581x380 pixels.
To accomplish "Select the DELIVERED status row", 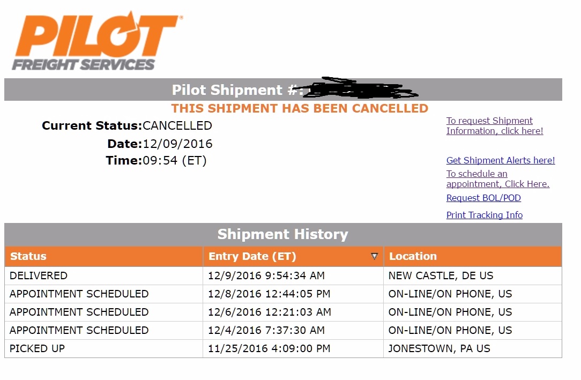I will tap(39, 276).
